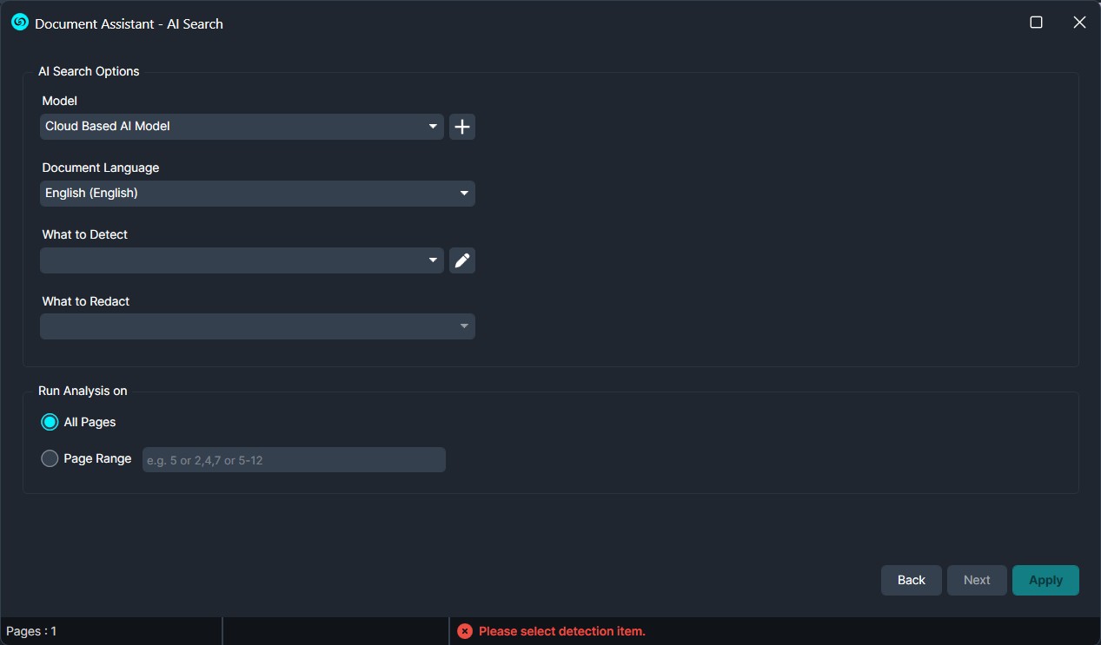1101x645 pixels.
Task: Choose the Page Range radio option
Action: click(50, 458)
